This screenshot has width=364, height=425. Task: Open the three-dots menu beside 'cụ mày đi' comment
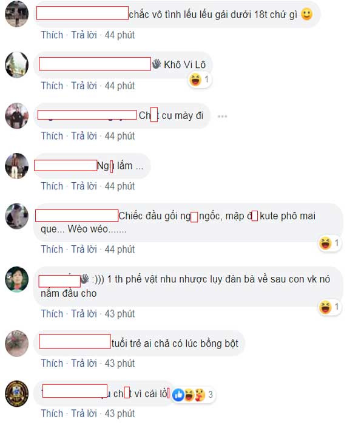point(223,117)
